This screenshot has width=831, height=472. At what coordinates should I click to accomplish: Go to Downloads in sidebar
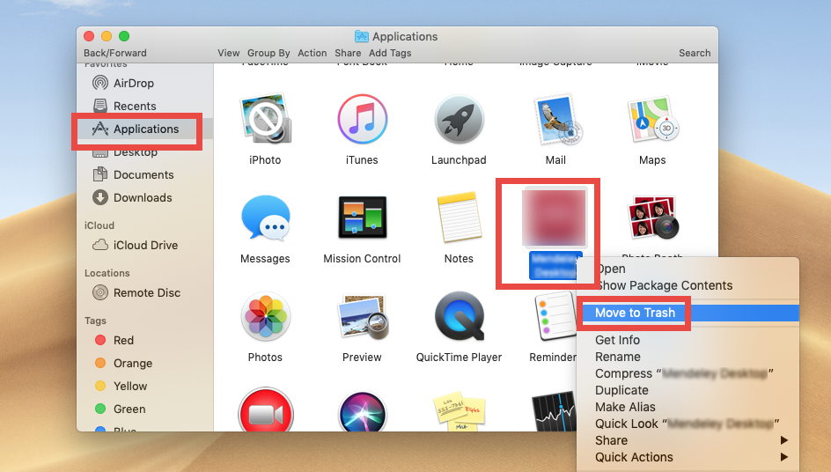142,198
